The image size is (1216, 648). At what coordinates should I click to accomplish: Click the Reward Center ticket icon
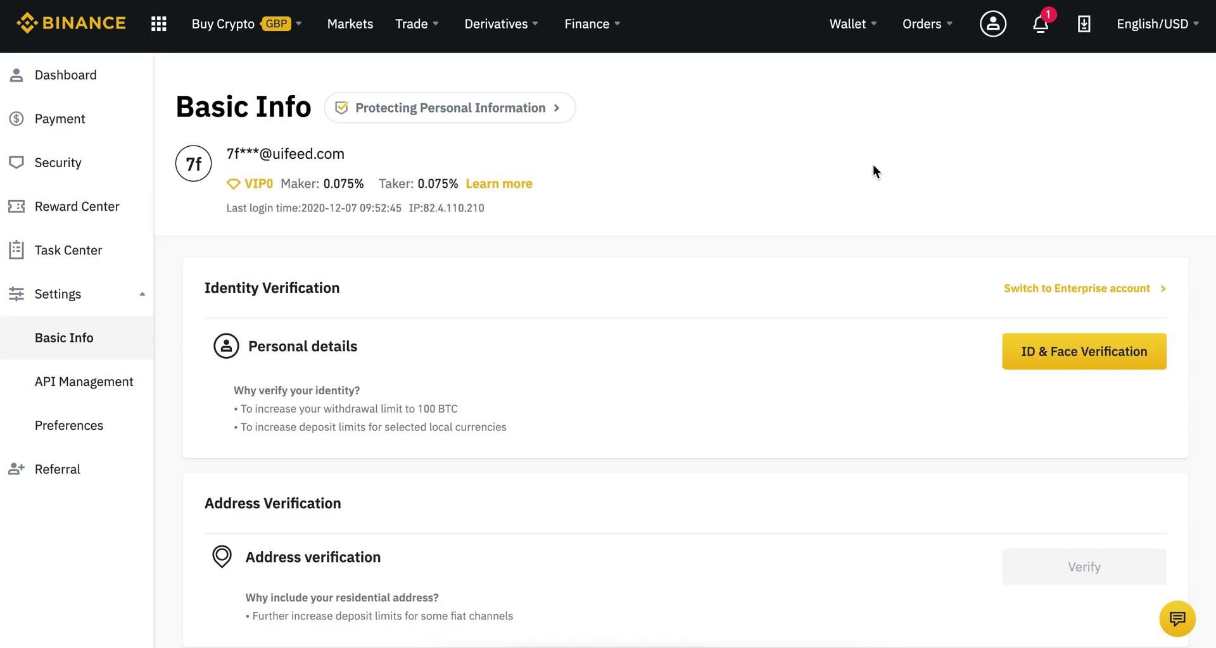click(16, 206)
